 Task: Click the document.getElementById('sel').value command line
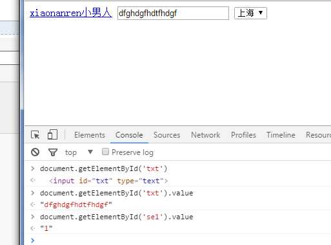117,217
